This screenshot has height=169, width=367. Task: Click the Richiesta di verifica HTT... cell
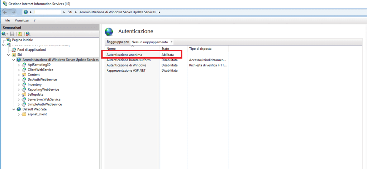[208, 65]
